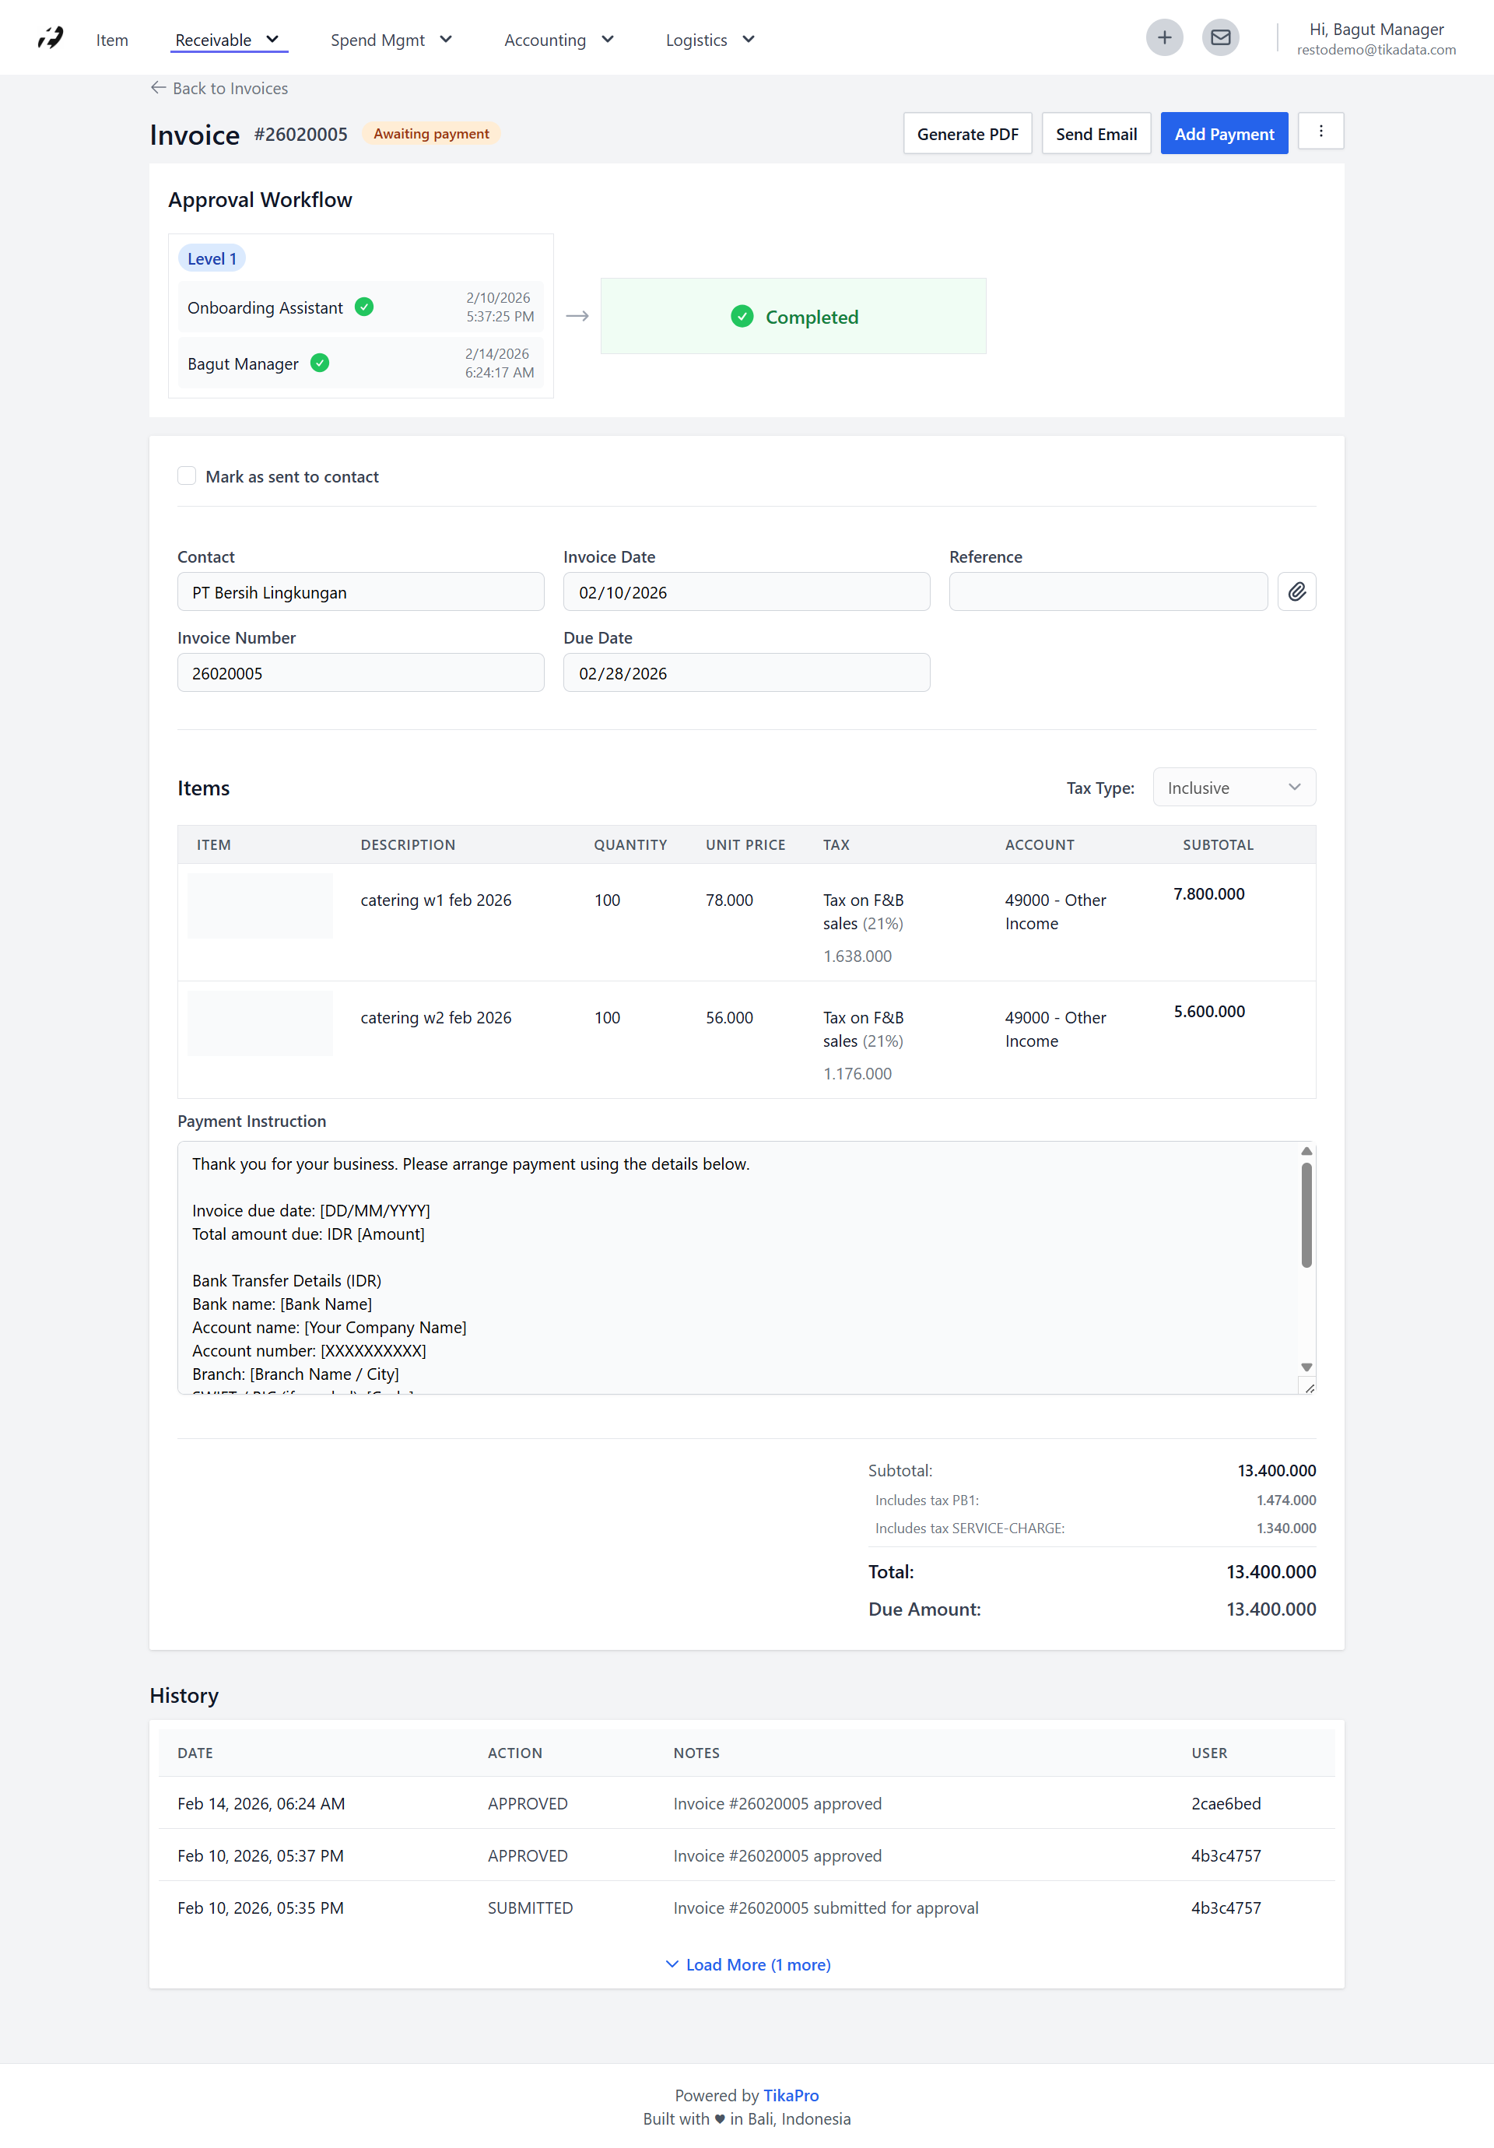Check the Onboarding Assistant approval checkmark
Viewport: 1494px width, 2148px height.
364,307
